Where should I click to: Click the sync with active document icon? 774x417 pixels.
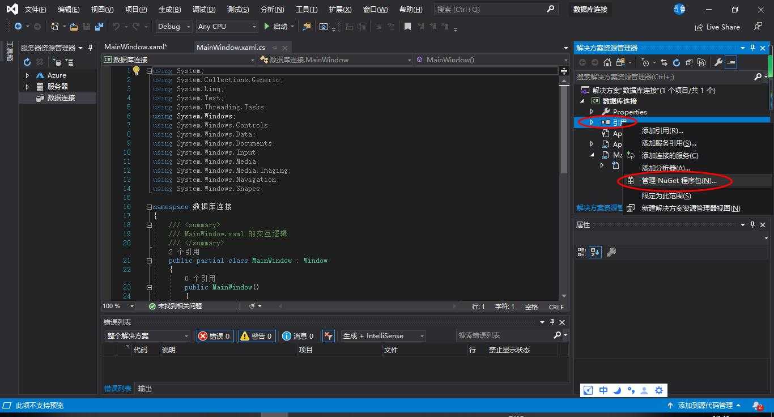(664, 62)
